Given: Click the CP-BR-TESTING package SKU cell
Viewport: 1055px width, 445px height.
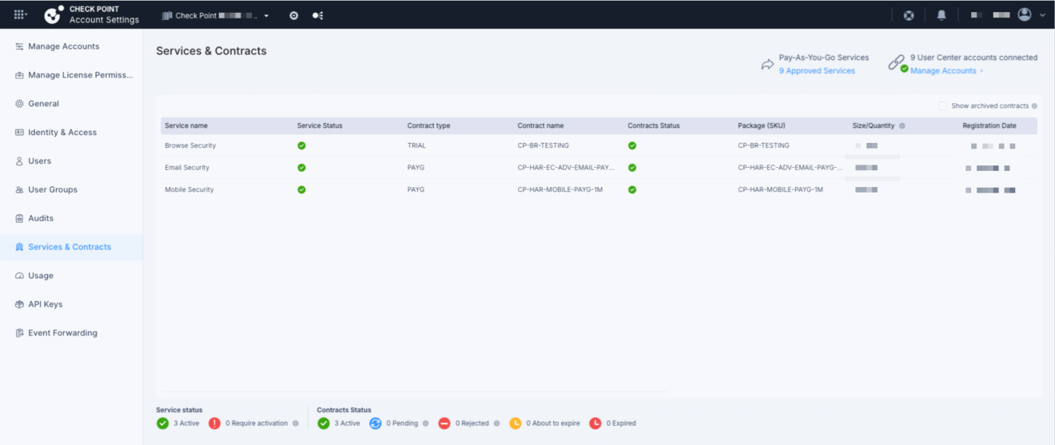Looking at the screenshot, I should coord(763,145).
